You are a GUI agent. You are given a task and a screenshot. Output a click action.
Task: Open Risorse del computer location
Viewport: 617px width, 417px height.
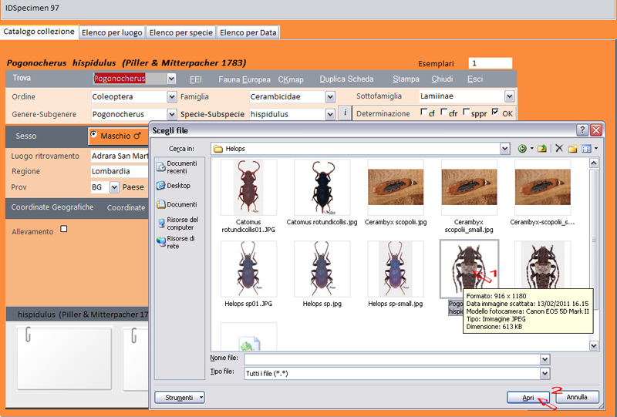(177, 224)
